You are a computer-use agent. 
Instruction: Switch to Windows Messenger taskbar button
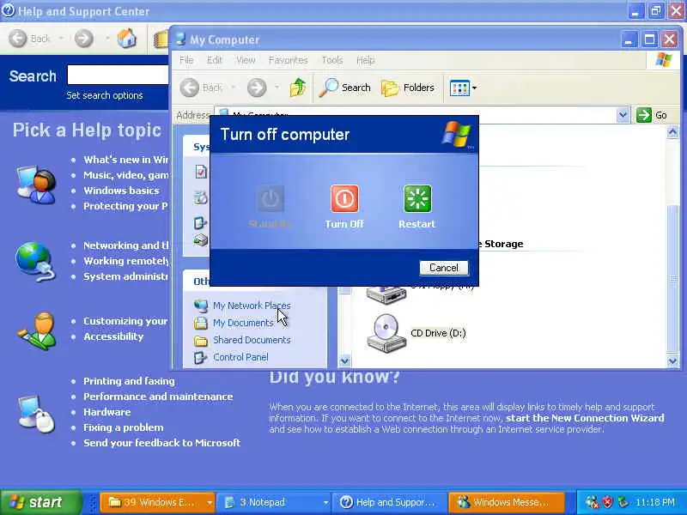coord(506,502)
